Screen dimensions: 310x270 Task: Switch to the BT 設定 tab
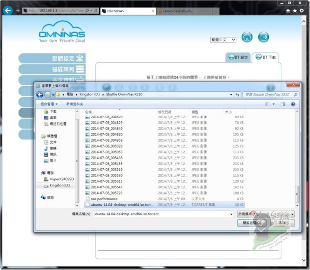238,57
